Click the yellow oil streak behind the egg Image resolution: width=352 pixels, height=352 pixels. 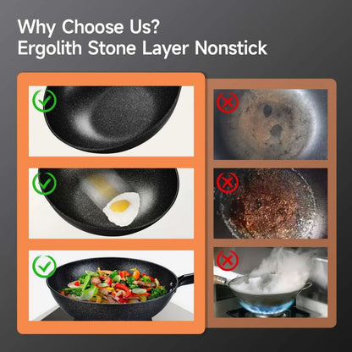[x=102, y=186]
